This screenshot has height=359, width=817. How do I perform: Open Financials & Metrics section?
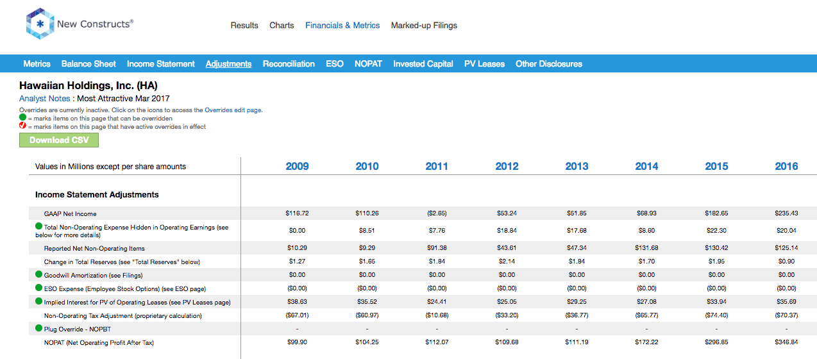(x=342, y=26)
